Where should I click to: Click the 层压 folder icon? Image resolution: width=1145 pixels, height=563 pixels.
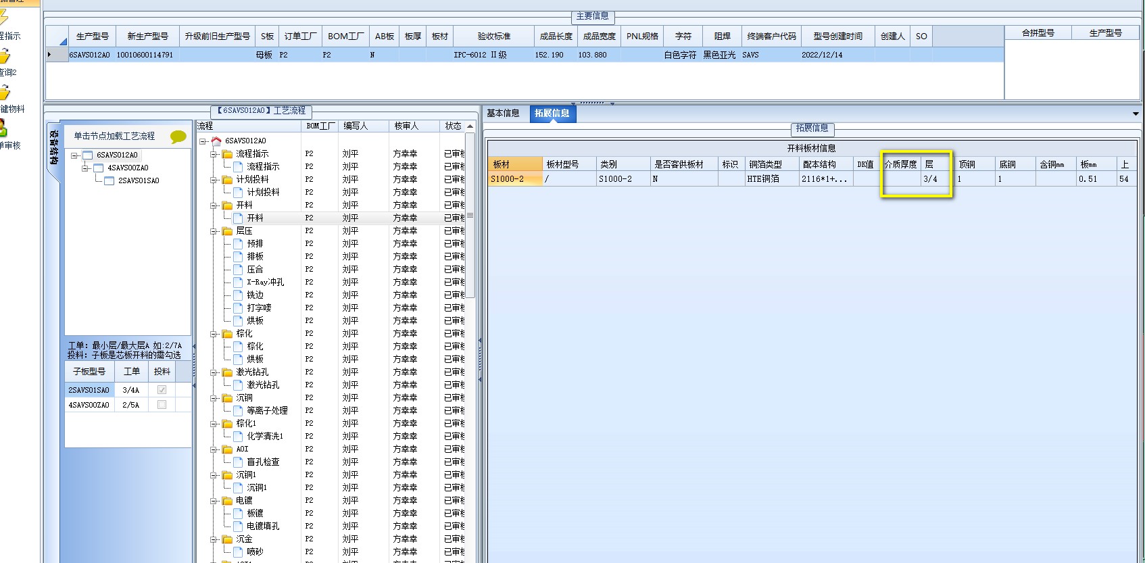pos(228,231)
